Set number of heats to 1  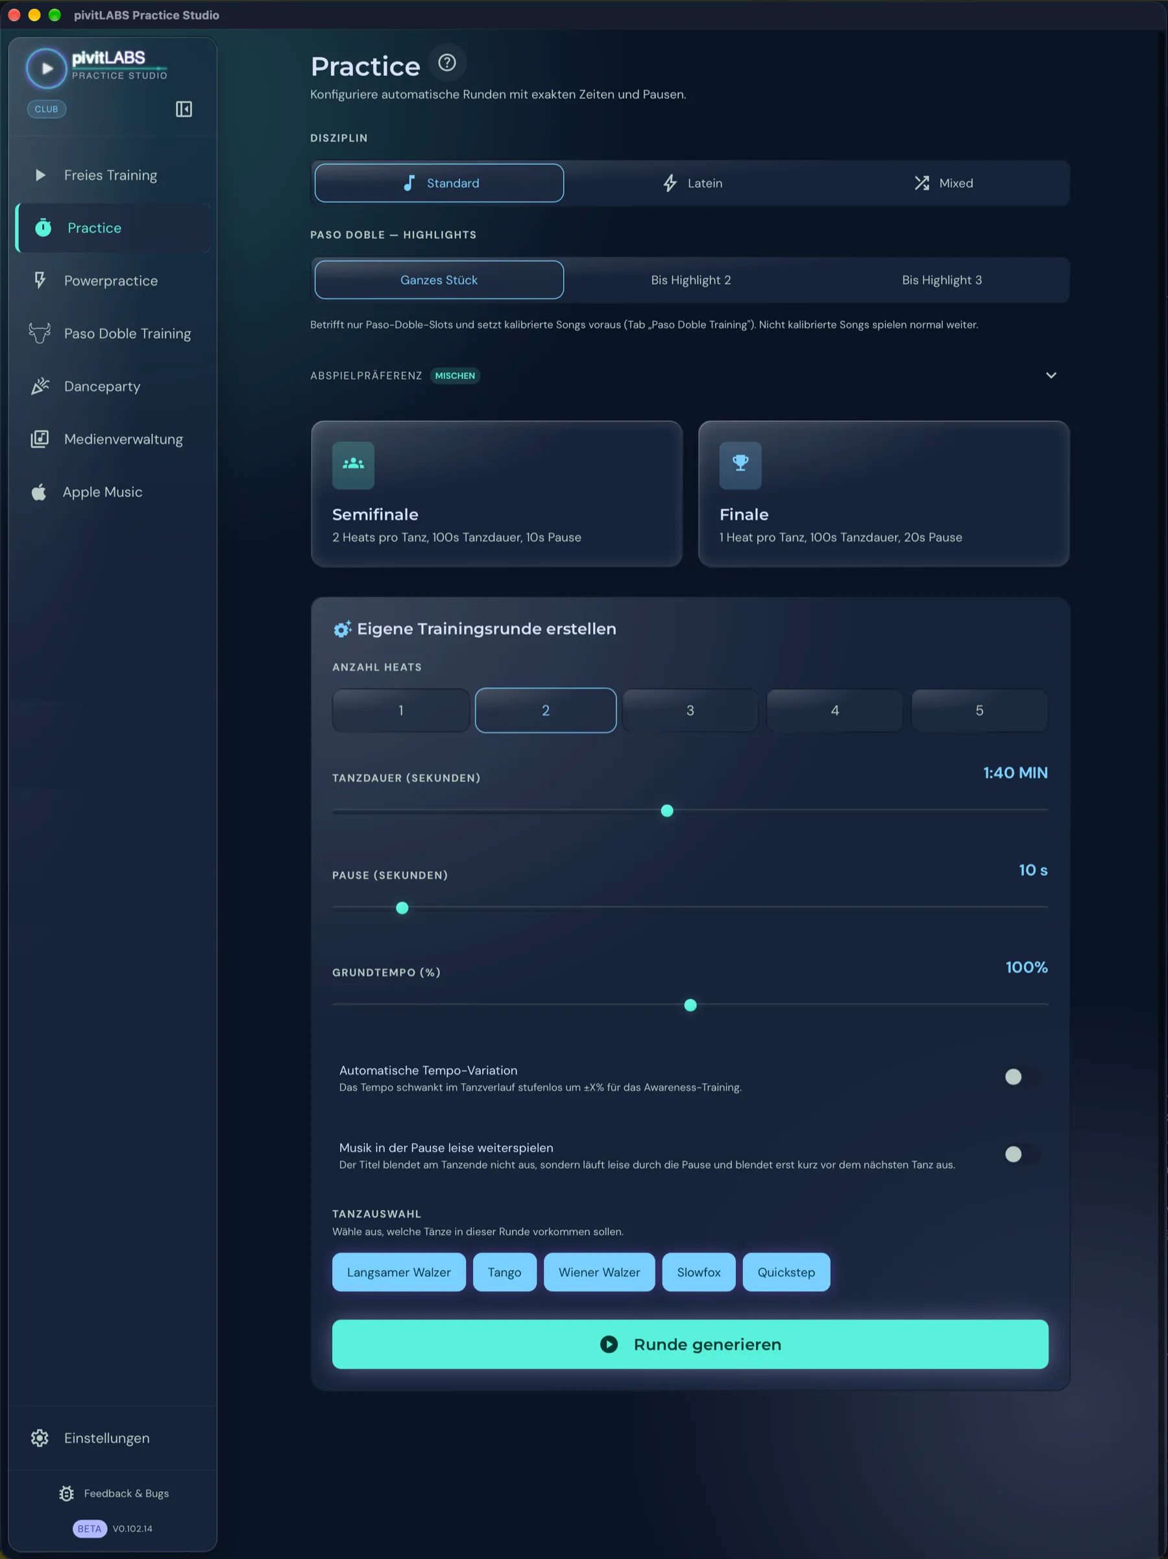401,710
